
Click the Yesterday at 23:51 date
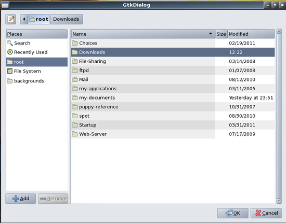pos(251,97)
